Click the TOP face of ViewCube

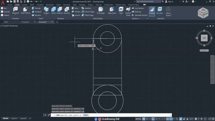coord(204,38)
